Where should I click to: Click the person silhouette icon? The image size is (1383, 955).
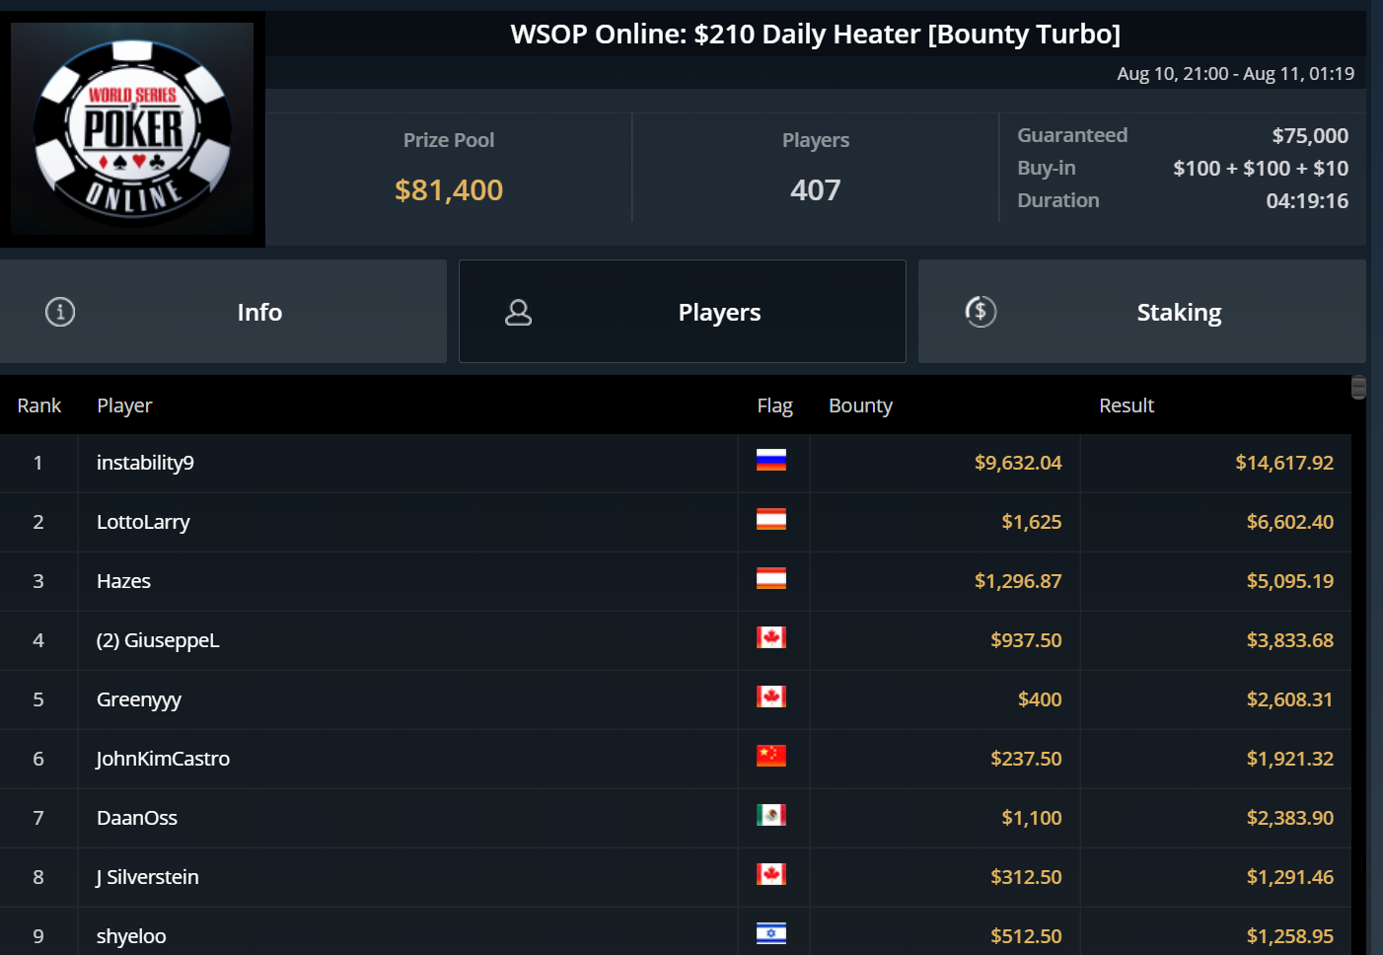[x=518, y=313]
